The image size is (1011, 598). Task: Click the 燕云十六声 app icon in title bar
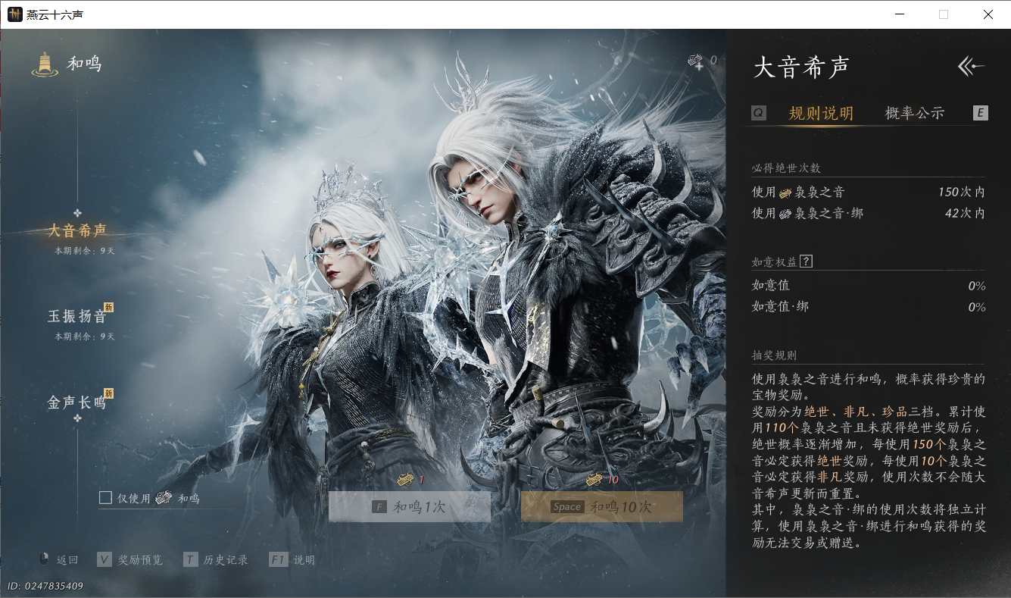[15, 14]
